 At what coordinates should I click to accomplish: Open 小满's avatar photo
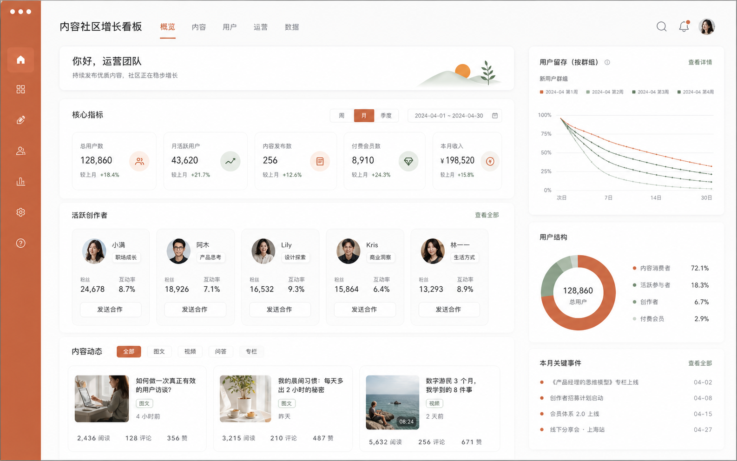click(94, 251)
